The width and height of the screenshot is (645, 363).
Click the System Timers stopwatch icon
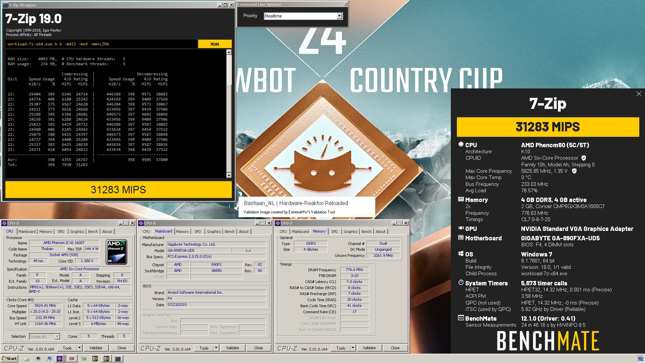pyautogui.click(x=461, y=283)
